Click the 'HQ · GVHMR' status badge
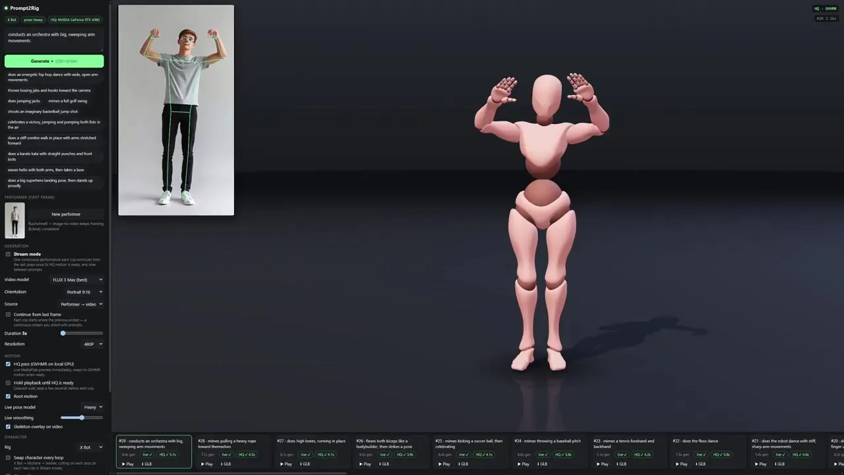 tap(826, 9)
